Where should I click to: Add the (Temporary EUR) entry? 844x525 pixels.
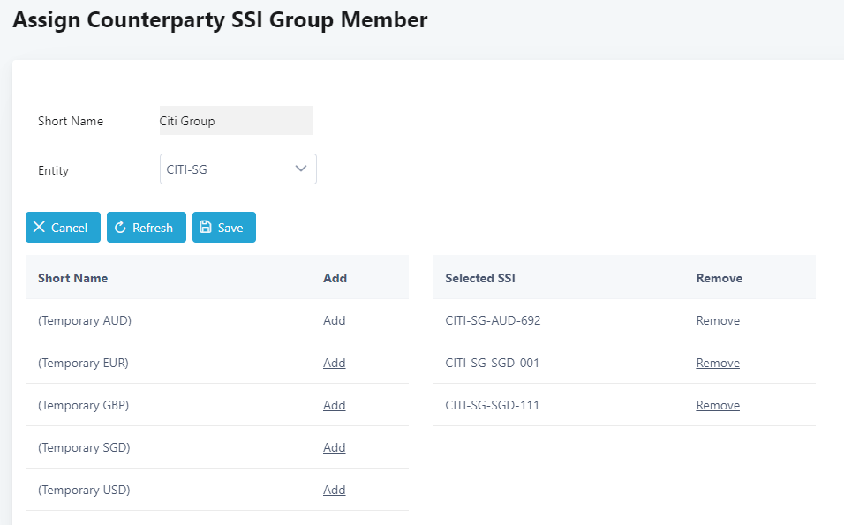pos(334,364)
